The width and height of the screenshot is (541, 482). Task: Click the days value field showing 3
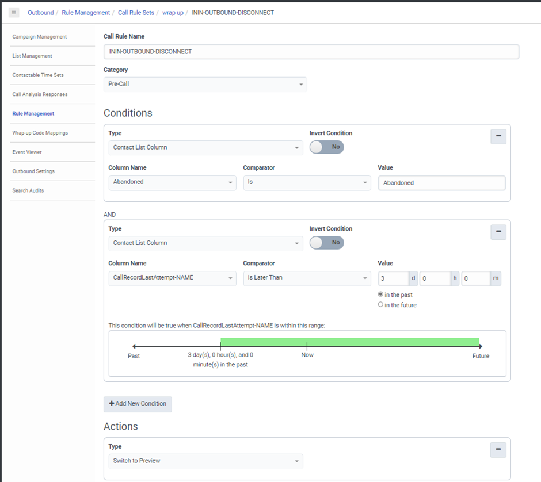tap(393, 278)
